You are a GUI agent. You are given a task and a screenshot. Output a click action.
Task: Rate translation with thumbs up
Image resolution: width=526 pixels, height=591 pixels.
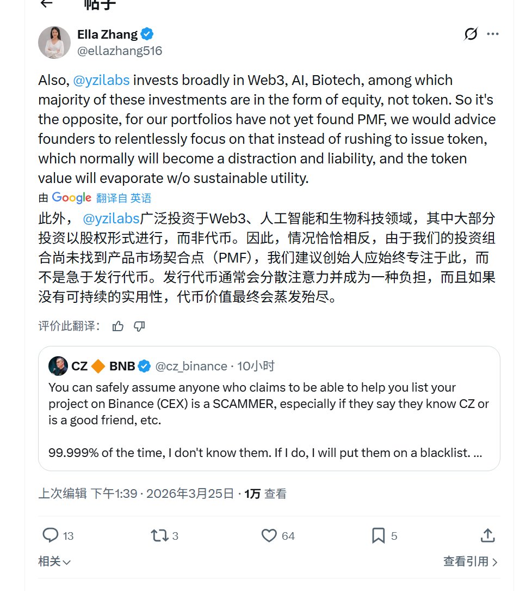coord(117,326)
